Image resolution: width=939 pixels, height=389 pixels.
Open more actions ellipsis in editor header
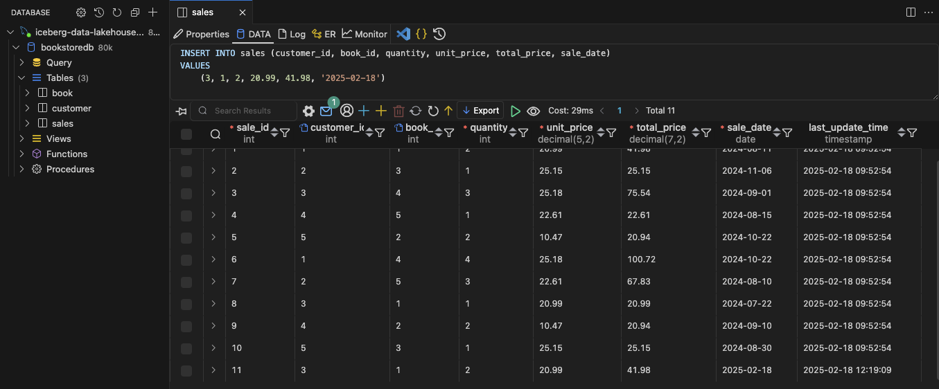click(x=928, y=12)
